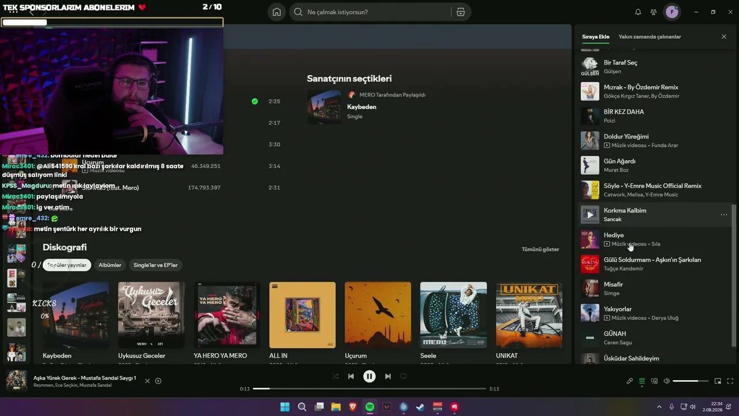This screenshot has height=416, width=739.
Task: Select GÜNAH by Ceren Sagu in queue
Action: pyautogui.click(x=654, y=337)
